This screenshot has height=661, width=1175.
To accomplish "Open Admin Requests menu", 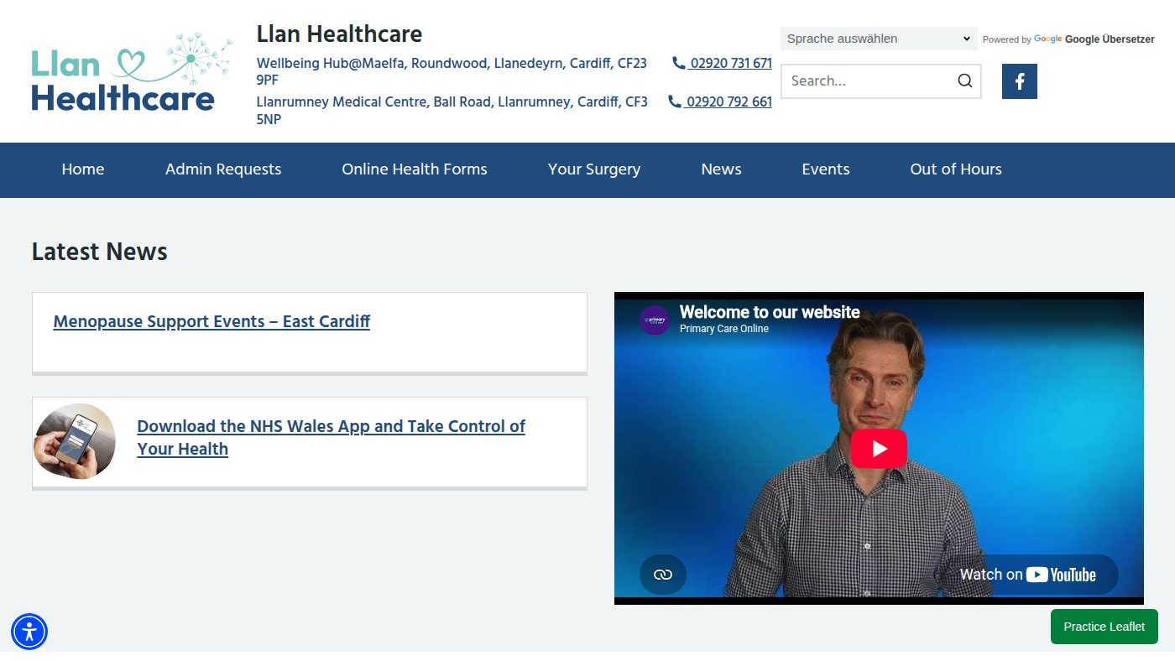I will click(x=223, y=169).
